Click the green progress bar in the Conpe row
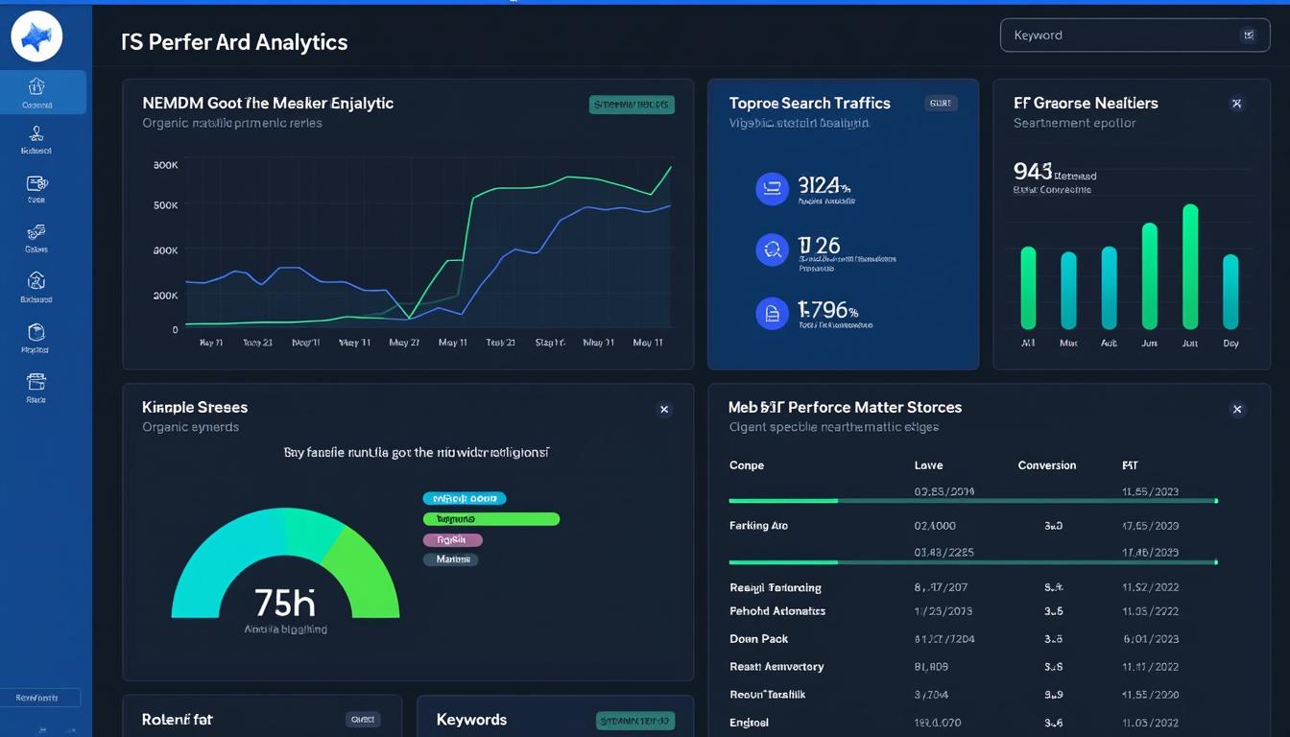 [x=783, y=500]
